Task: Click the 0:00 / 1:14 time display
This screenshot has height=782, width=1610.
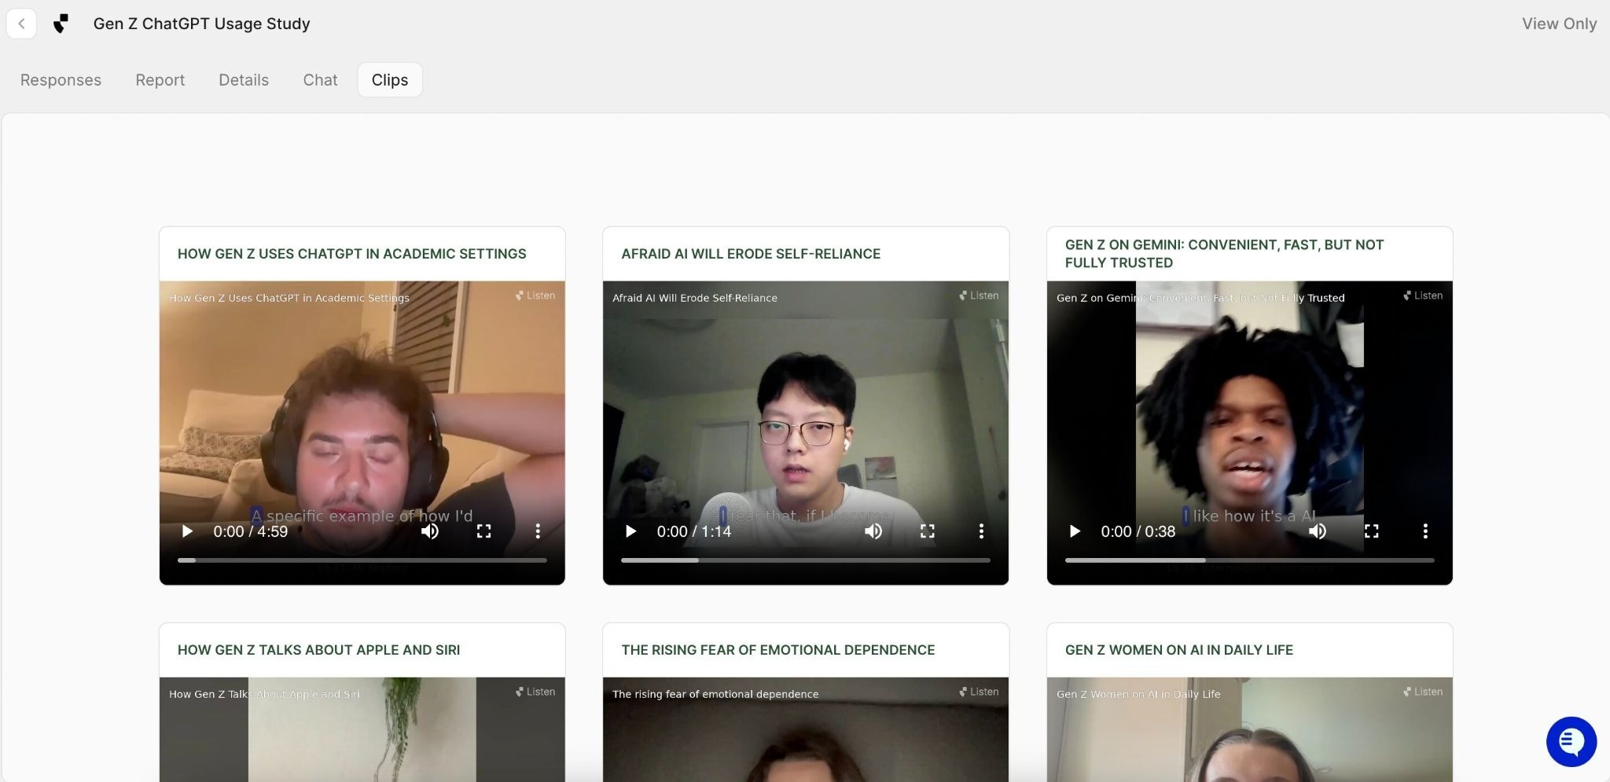Action: (694, 531)
